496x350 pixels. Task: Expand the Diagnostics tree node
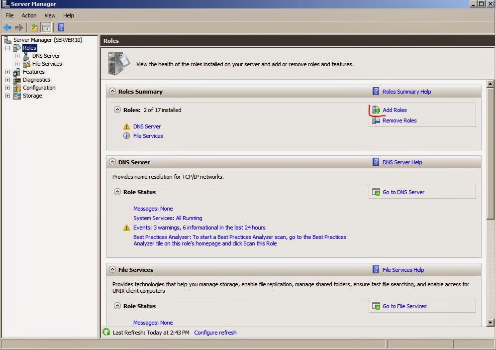click(x=7, y=80)
